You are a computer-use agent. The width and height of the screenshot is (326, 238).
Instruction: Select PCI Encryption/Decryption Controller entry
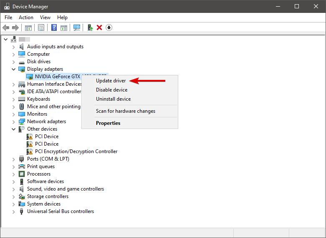coord(76,151)
